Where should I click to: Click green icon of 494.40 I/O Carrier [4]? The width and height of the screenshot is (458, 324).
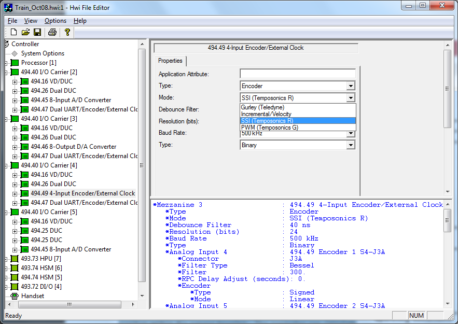pyautogui.click(x=15, y=165)
